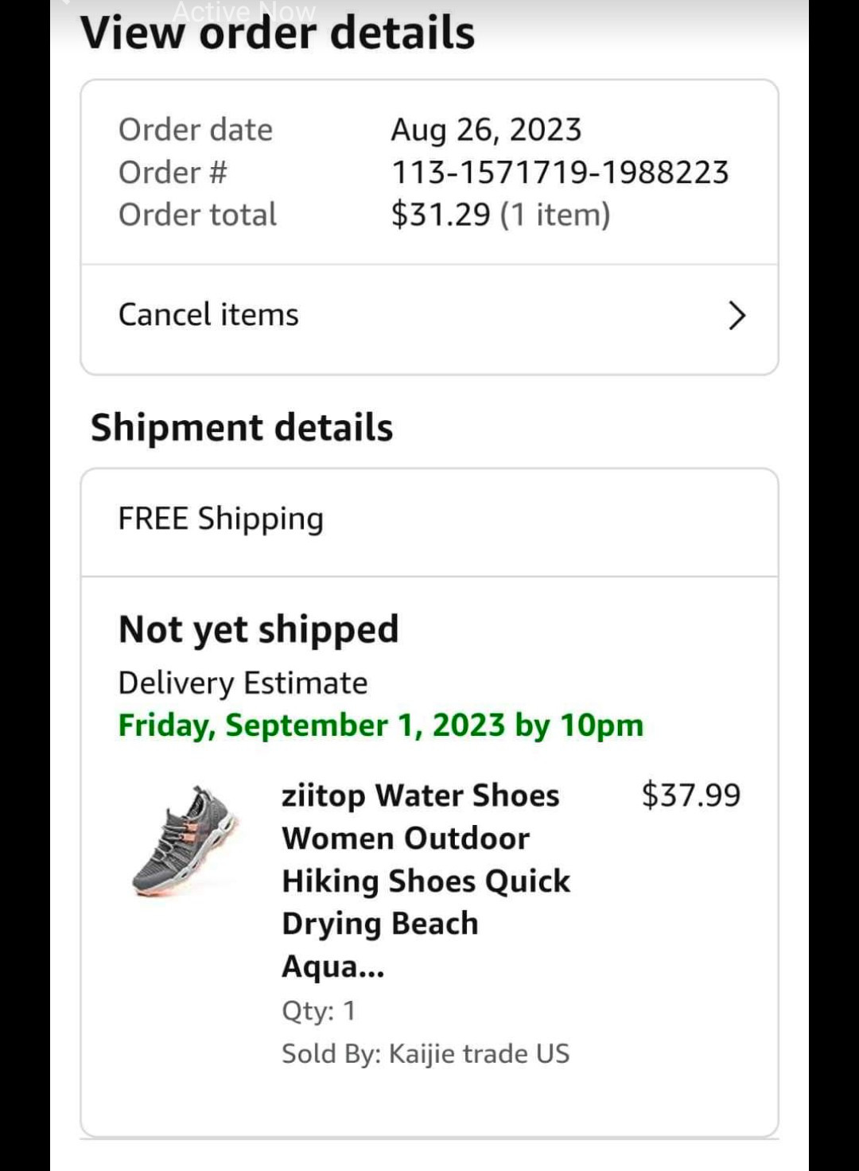Image resolution: width=859 pixels, height=1171 pixels.
Task: Tap the Shipment details heading
Action: click(242, 427)
